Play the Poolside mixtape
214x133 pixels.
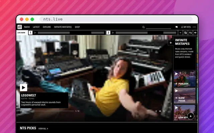tap(177, 74)
